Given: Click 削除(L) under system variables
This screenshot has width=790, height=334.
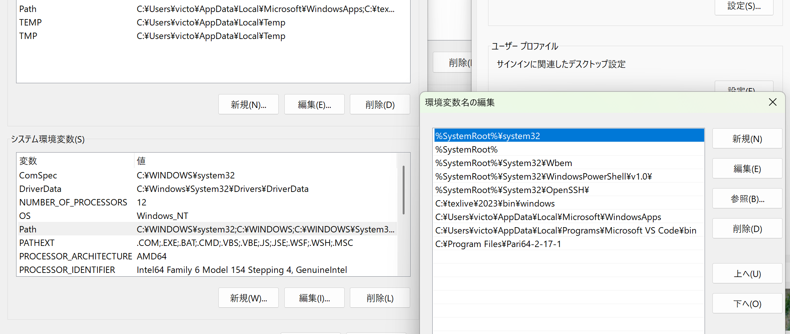Looking at the screenshot, I should pyautogui.click(x=380, y=298).
